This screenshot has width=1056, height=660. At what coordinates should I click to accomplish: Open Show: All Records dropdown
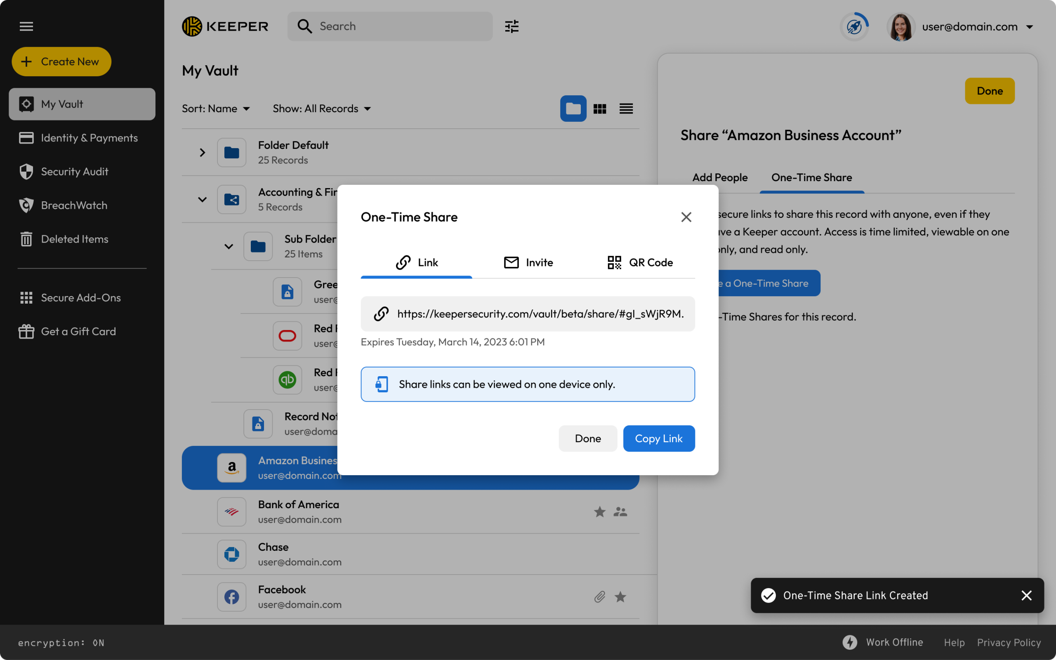(322, 108)
